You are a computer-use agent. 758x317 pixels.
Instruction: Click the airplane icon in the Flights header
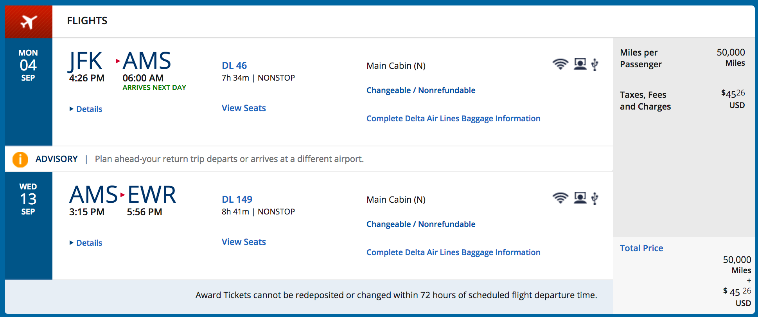click(29, 22)
